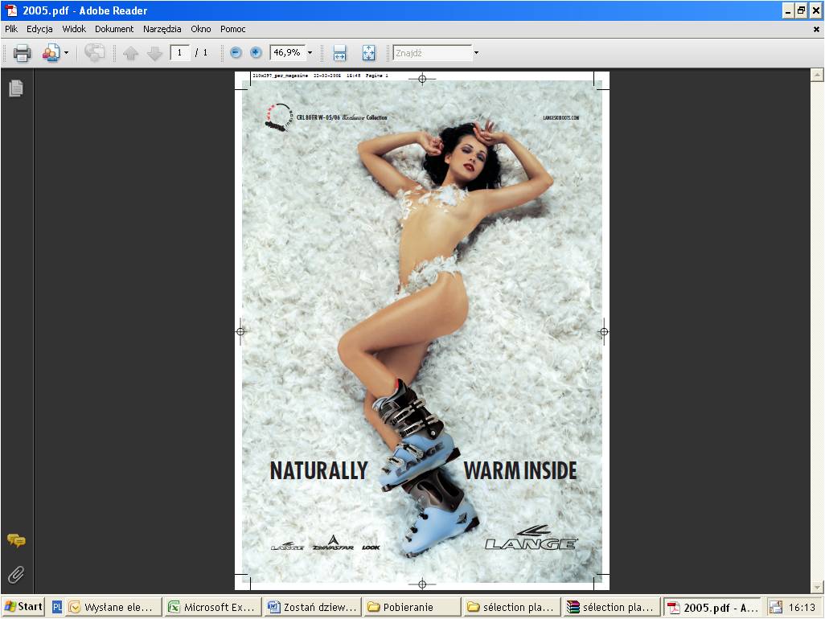825x619 pixels.
Task: Click the page number input box
Action: pyautogui.click(x=179, y=53)
